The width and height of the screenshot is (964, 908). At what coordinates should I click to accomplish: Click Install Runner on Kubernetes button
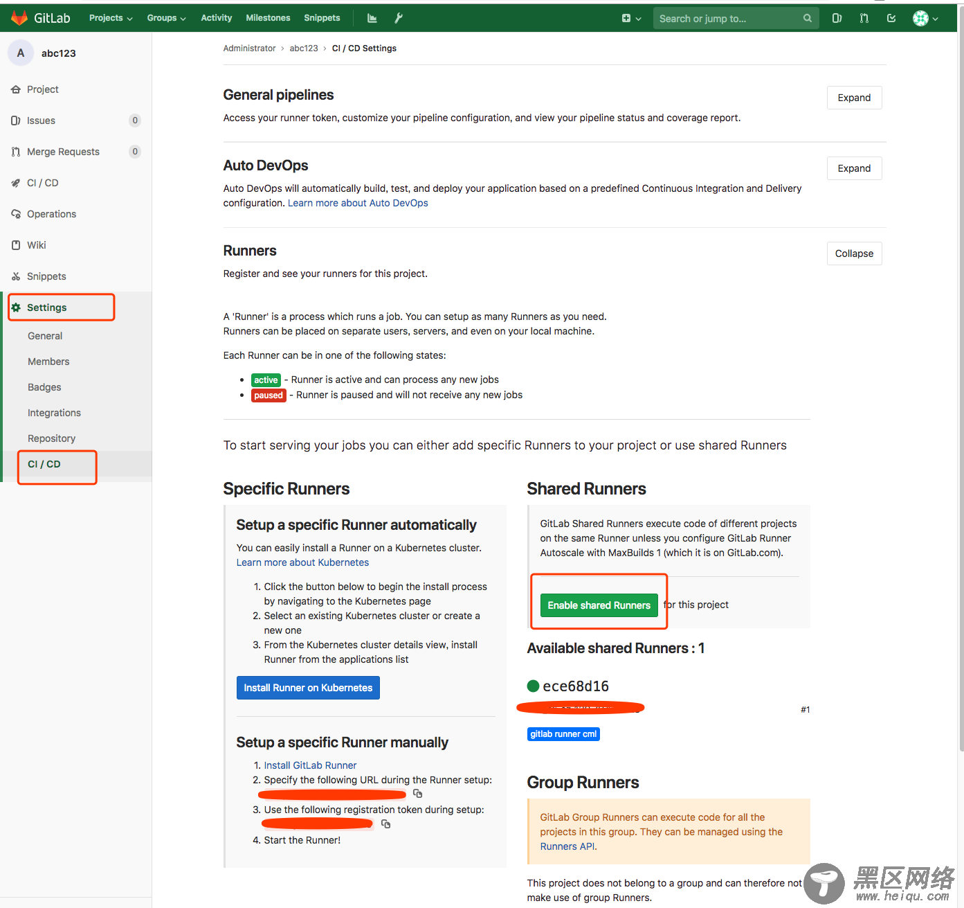pyautogui.click(x=308, y=688)
